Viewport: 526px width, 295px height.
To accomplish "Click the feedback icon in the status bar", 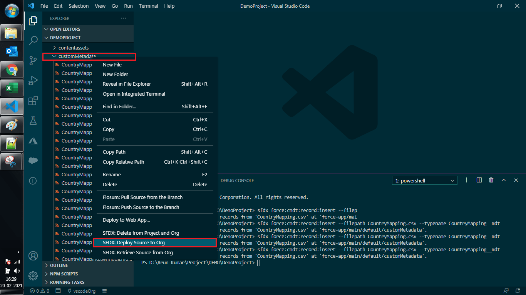I will point(506,291).
